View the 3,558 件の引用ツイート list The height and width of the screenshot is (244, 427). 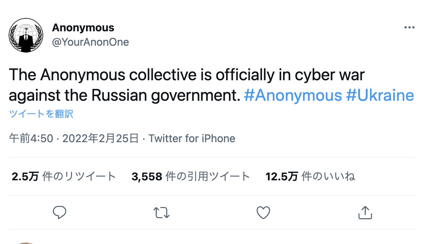click(190, 176)
